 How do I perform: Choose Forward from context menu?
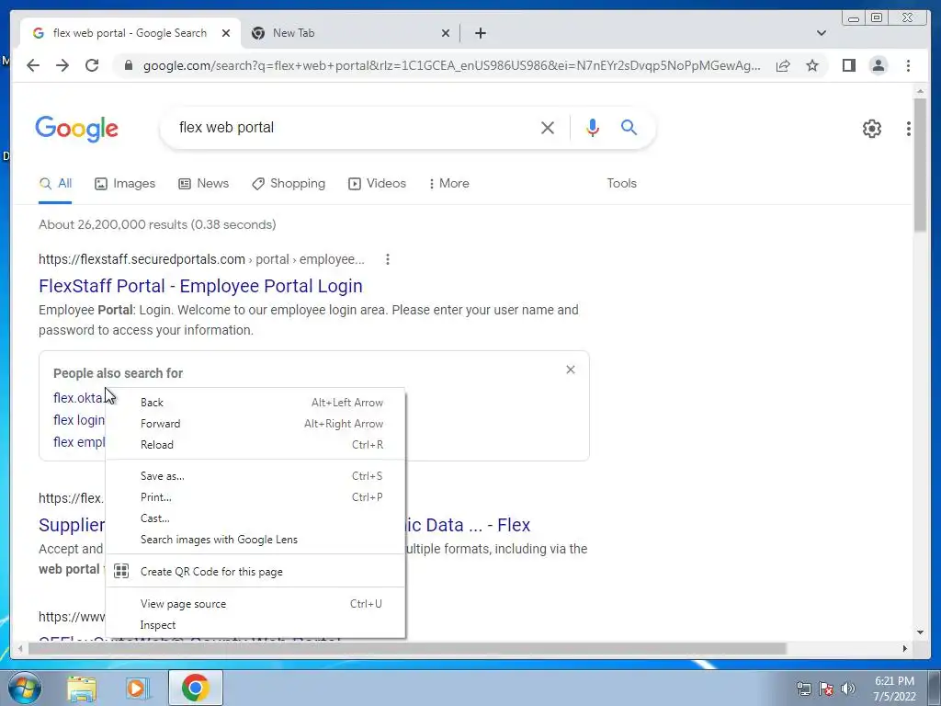pos(255,423)
